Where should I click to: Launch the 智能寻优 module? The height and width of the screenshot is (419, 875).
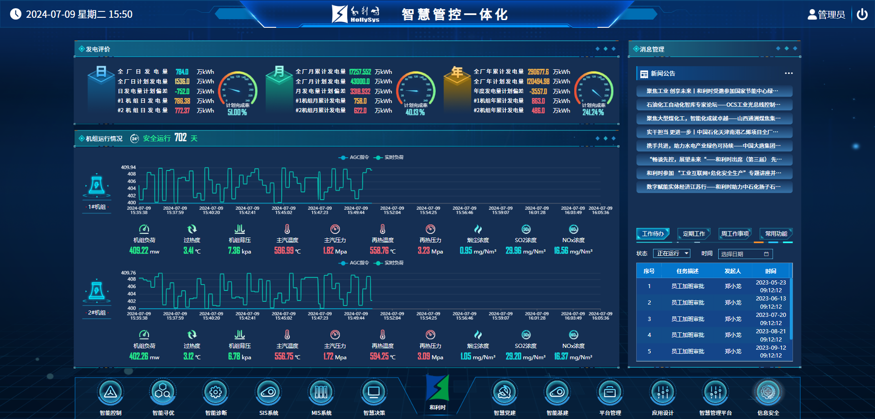click(163, 392)
